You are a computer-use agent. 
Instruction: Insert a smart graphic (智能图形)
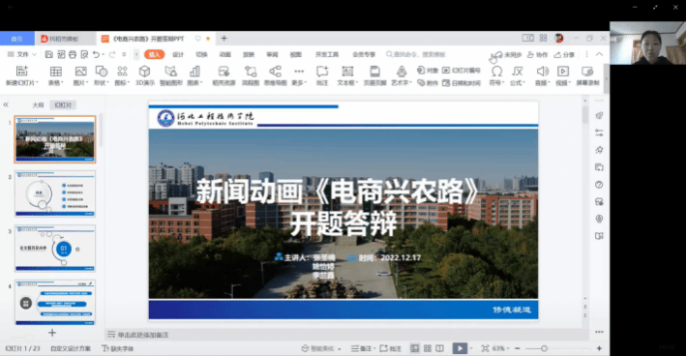point(171,75)
